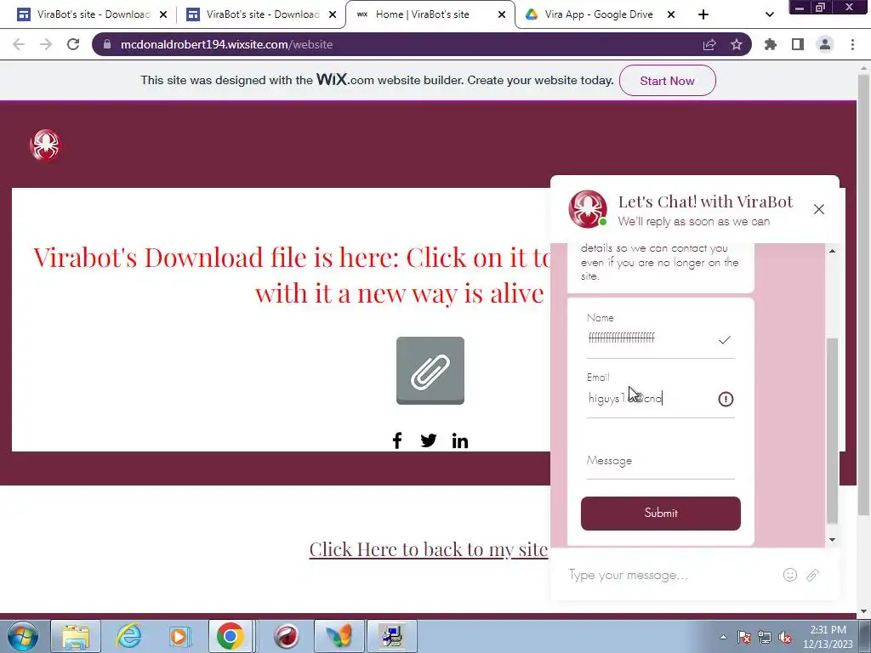The height and width of the screenshot is (653, 871).
Task: Click the Wix 'Start Now' button
Action: 667,81
